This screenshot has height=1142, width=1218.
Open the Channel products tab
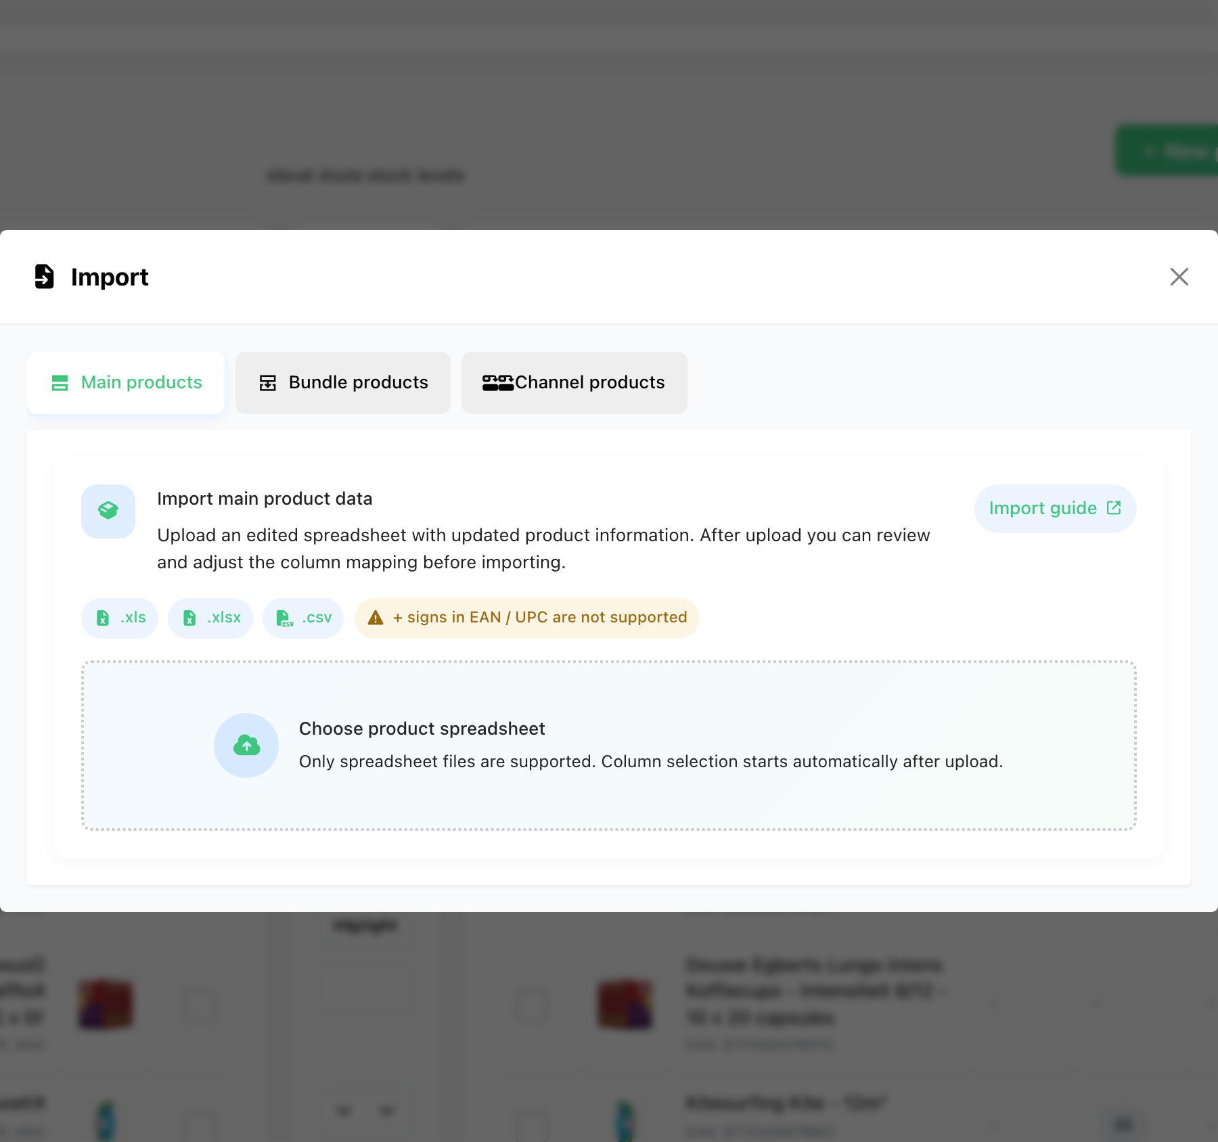574,383
